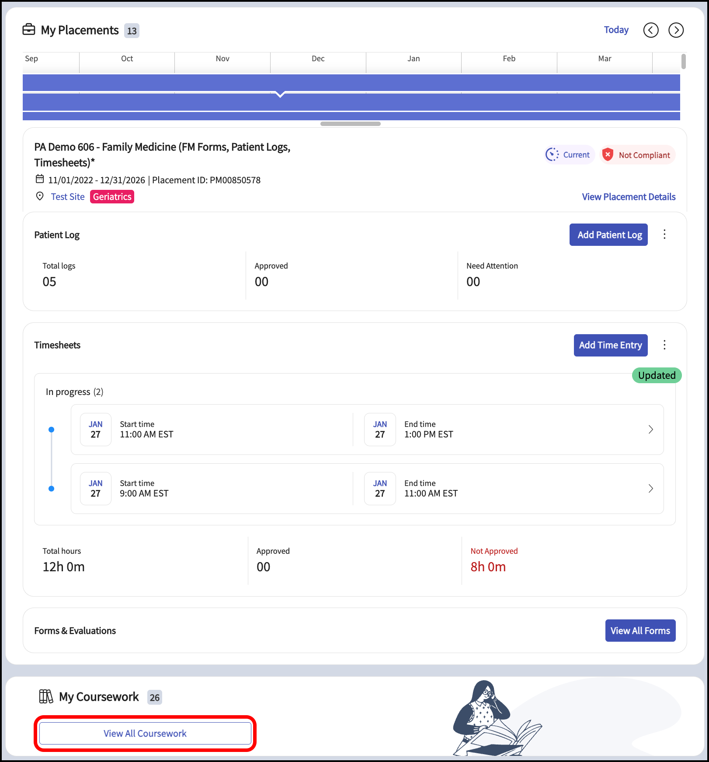Click the calendar icon beside placement dates

(x=40, y=179)
